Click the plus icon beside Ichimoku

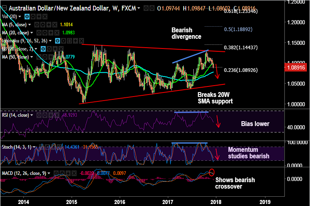click(x=75, y=41)
